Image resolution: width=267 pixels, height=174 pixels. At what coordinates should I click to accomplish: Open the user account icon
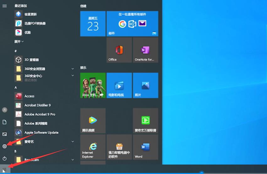pyautogui.click(x=5, y=110)
